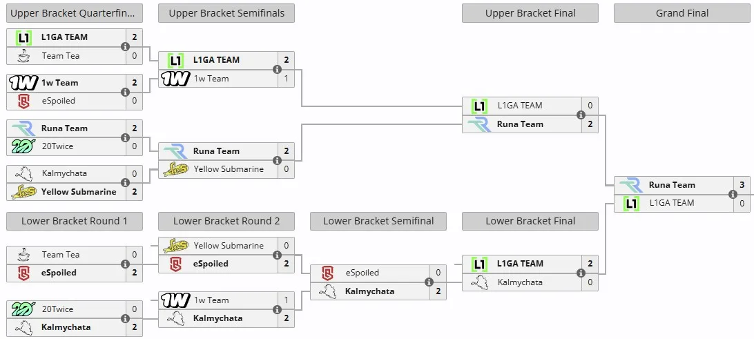Show Lower Bracket Final match details icon
The width and height of the screenshot is (754, 339).
tap(581, 273)
